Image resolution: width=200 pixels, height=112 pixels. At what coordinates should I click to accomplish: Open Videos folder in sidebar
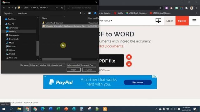tap(10, 50)
